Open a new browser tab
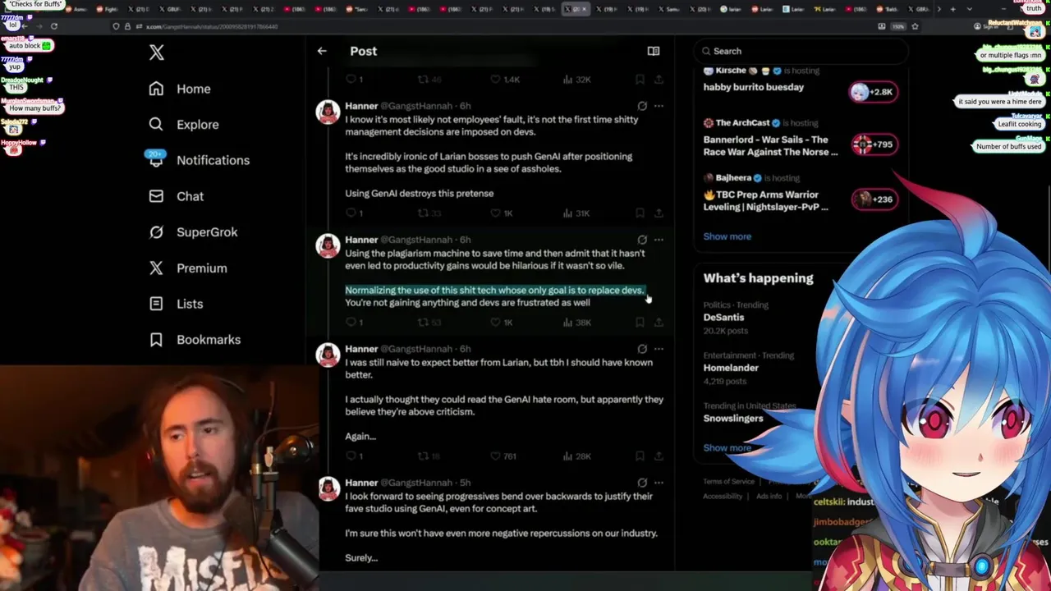The image size is (1051, 591). click(x=952, y=9)
